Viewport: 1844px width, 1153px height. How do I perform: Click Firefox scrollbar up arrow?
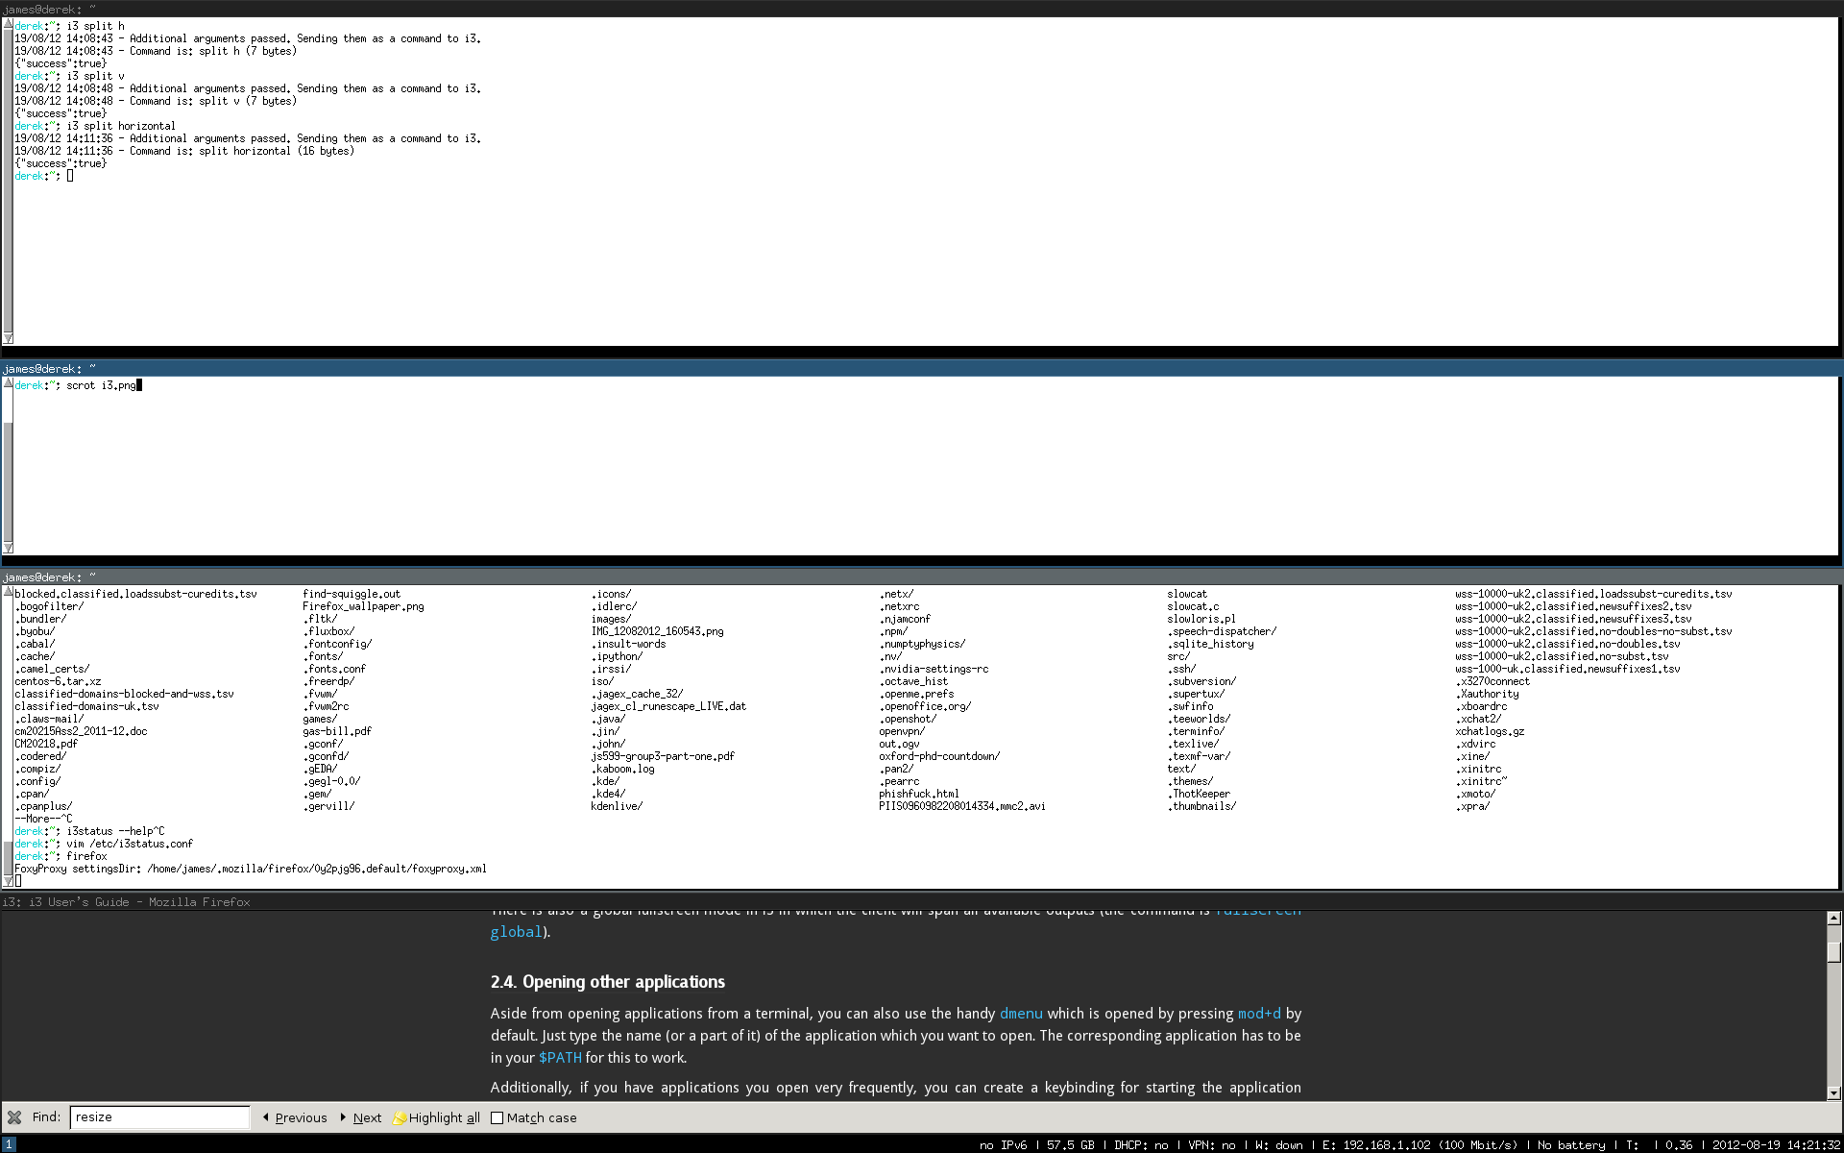pos(1833,919)
